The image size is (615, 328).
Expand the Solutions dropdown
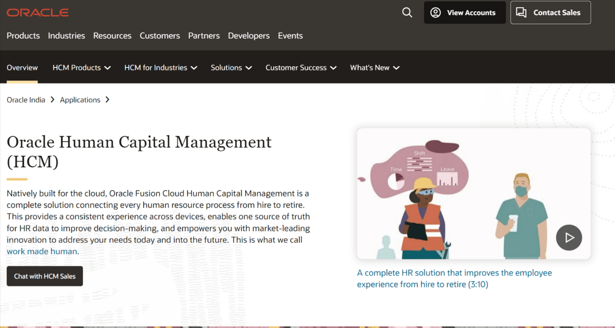click(231, 68)
